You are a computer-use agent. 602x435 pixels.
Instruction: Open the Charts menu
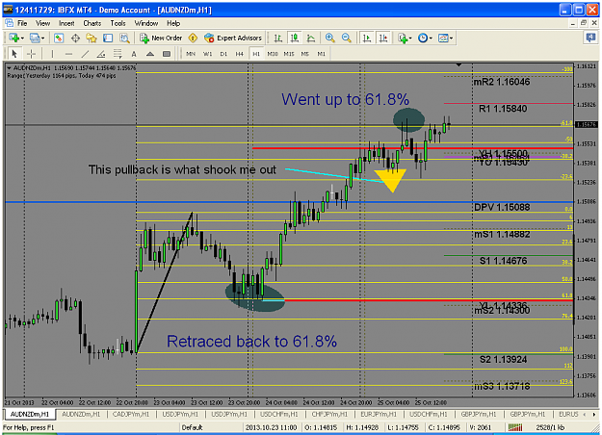pos(92,23)
